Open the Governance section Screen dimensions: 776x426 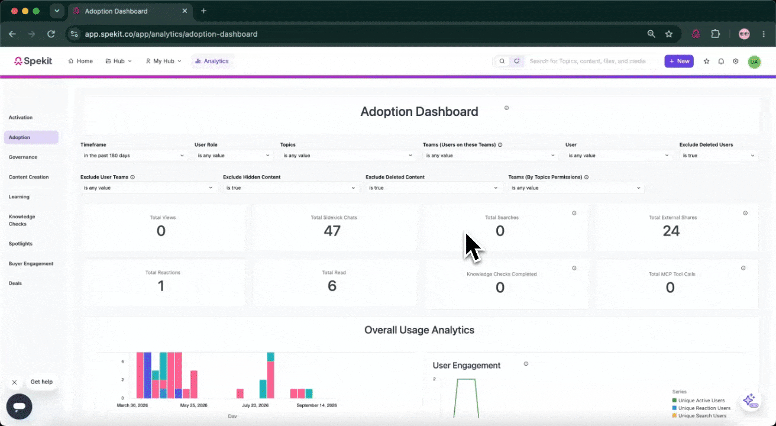(x=23, y=157)
